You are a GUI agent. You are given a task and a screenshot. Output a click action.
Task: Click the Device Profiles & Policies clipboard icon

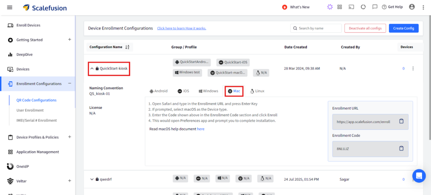click(x=11, y=137)
